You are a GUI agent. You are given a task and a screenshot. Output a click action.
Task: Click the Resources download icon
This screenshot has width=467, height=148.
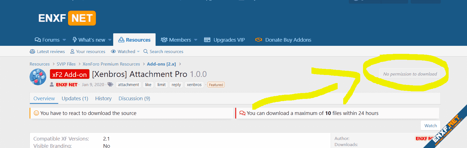click(121, 40)
